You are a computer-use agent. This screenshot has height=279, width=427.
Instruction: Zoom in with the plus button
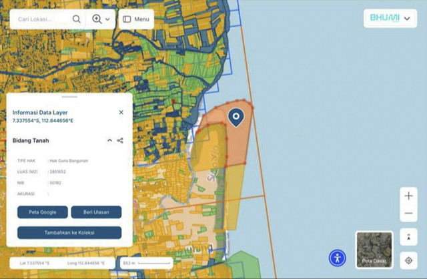tap(408, 196)
